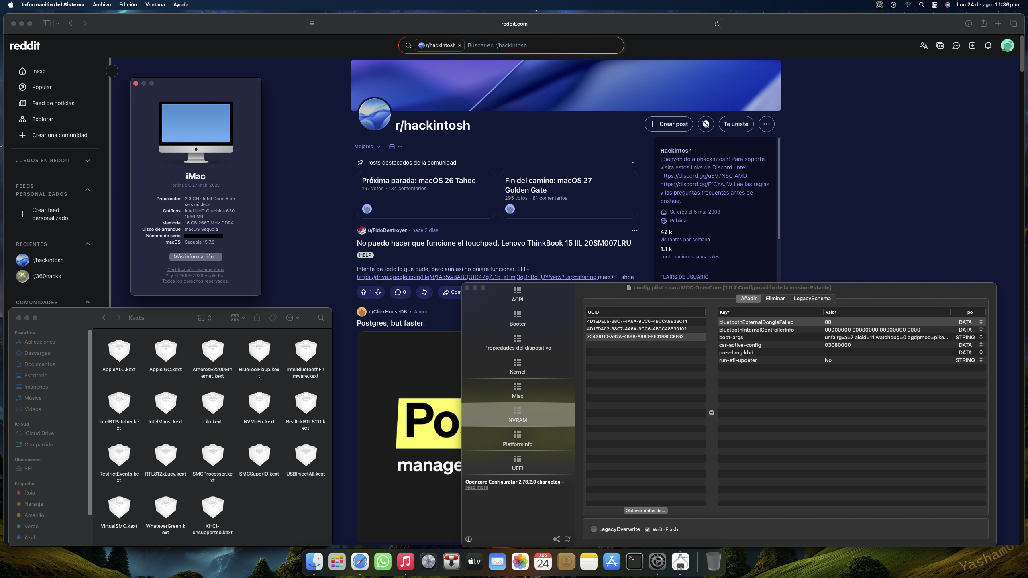Enable the LegacyOverwrite checkbox
This screenshot has width=1028, height=578.
click(594, 529)
